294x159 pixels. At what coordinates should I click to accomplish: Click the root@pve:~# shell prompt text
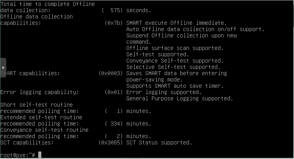pyautogui.click(x=18, y=155)
